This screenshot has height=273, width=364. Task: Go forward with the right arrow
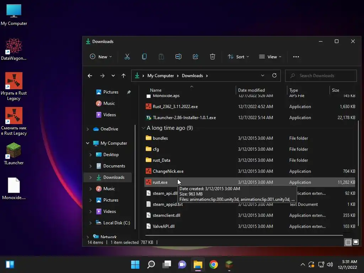point(102,76)
